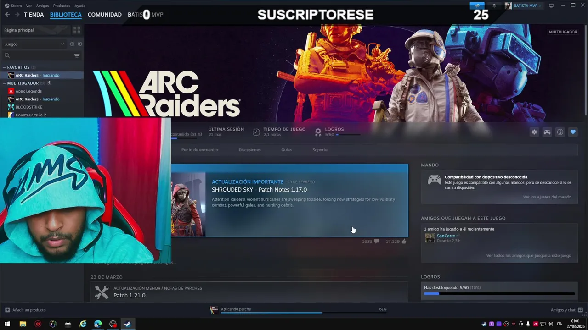The width and height of the screenshot is (588, 330).
Task: Click Añadir un producto
Action: pos(25,310)
